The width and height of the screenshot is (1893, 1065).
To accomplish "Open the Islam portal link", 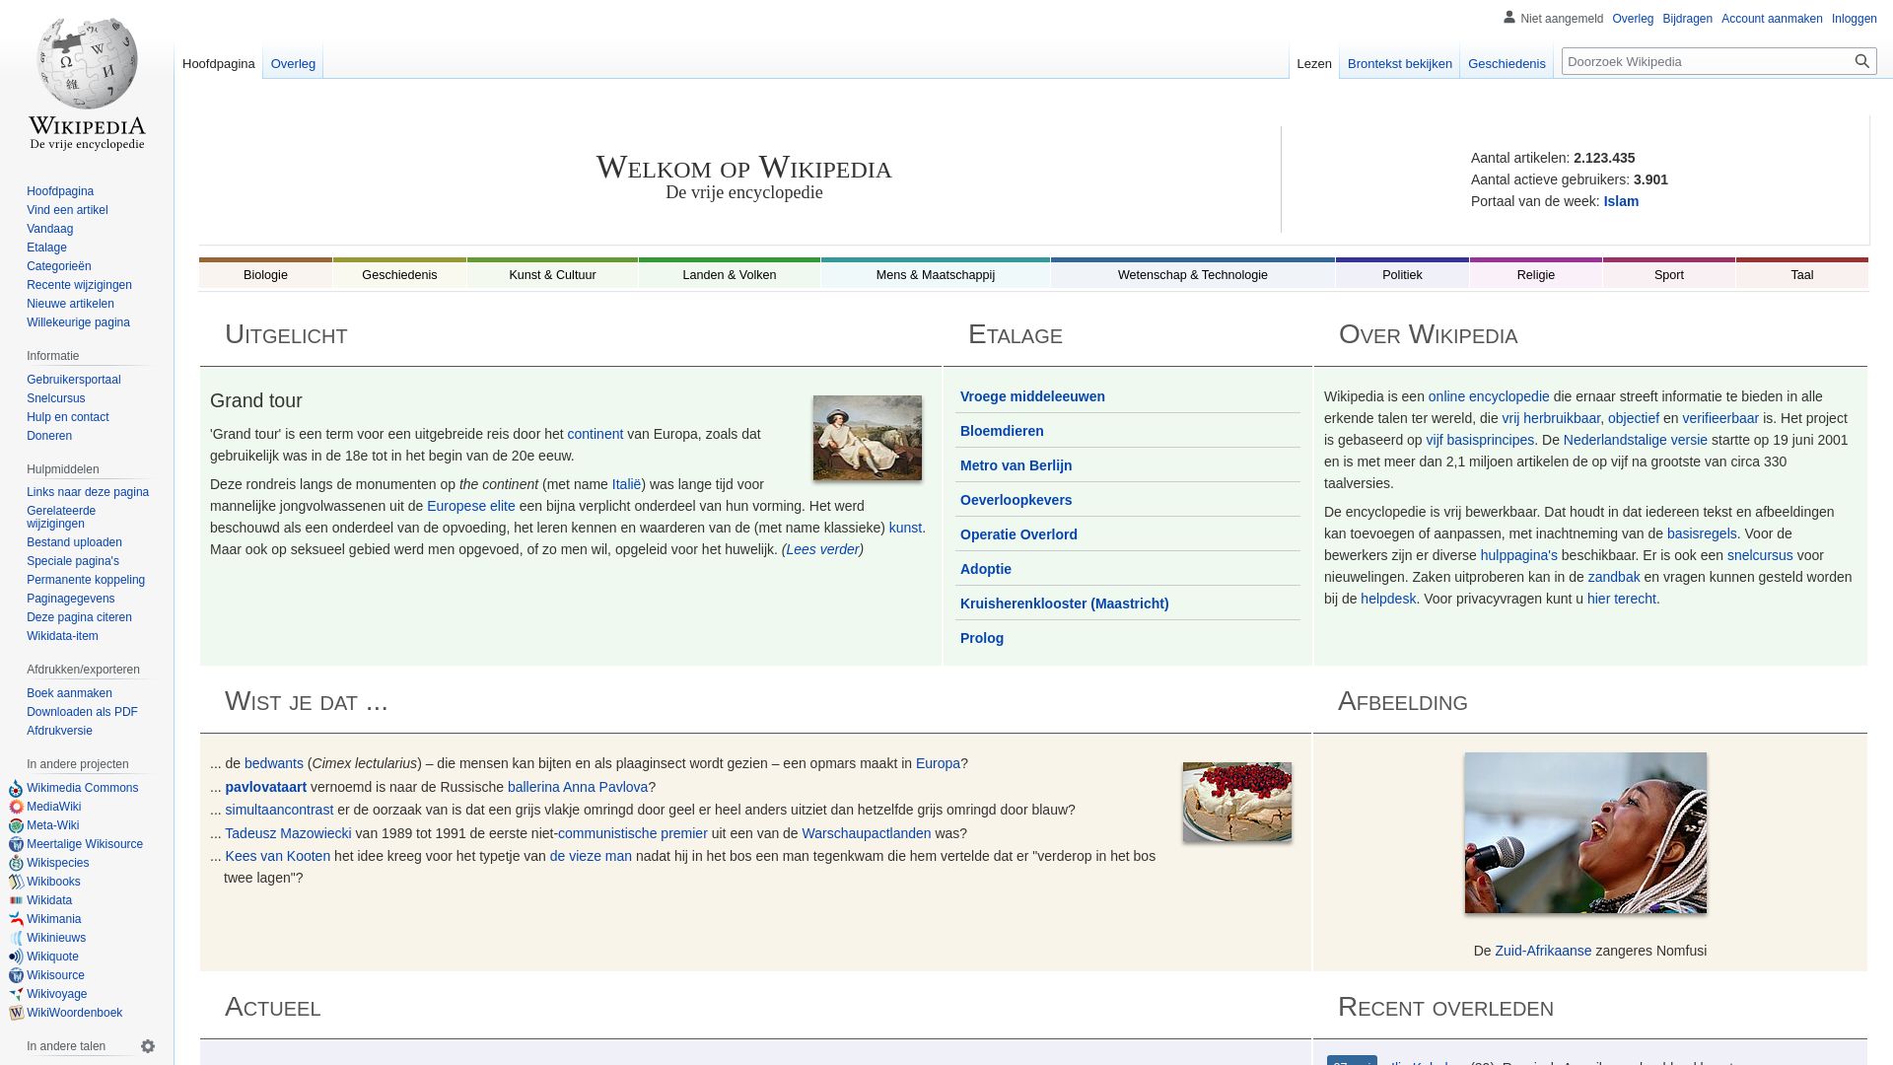I will tap(1621, 201).
